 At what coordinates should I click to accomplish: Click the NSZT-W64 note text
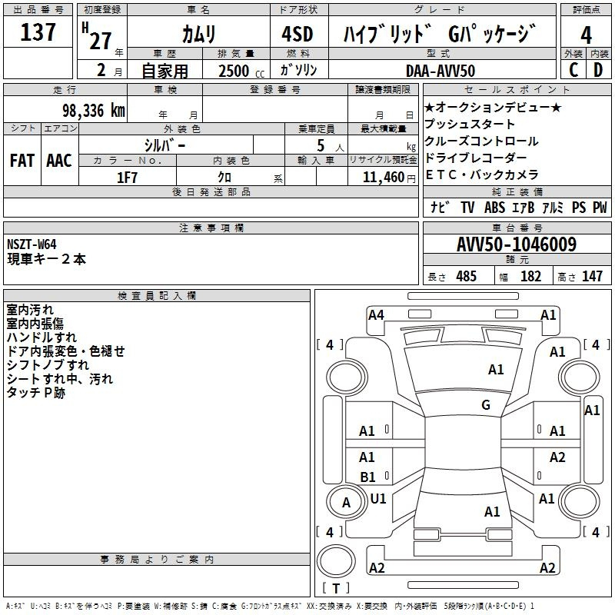32,244
